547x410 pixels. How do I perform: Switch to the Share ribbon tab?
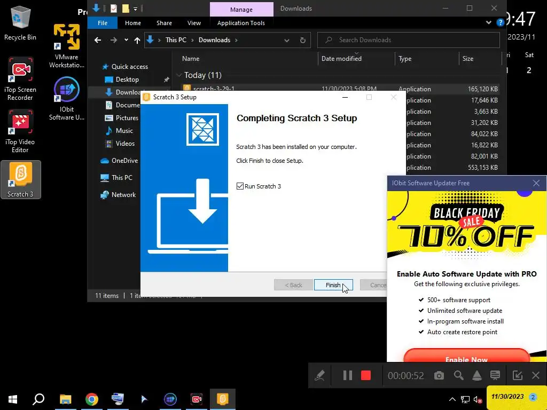click(x=164, y=23)
